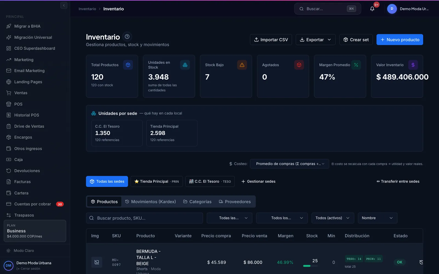Filter by C.C. El Tesoro sede
439x274 pixels.
click(210, 181)
